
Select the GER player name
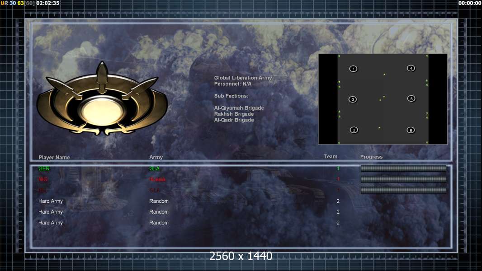click(44, 168)
